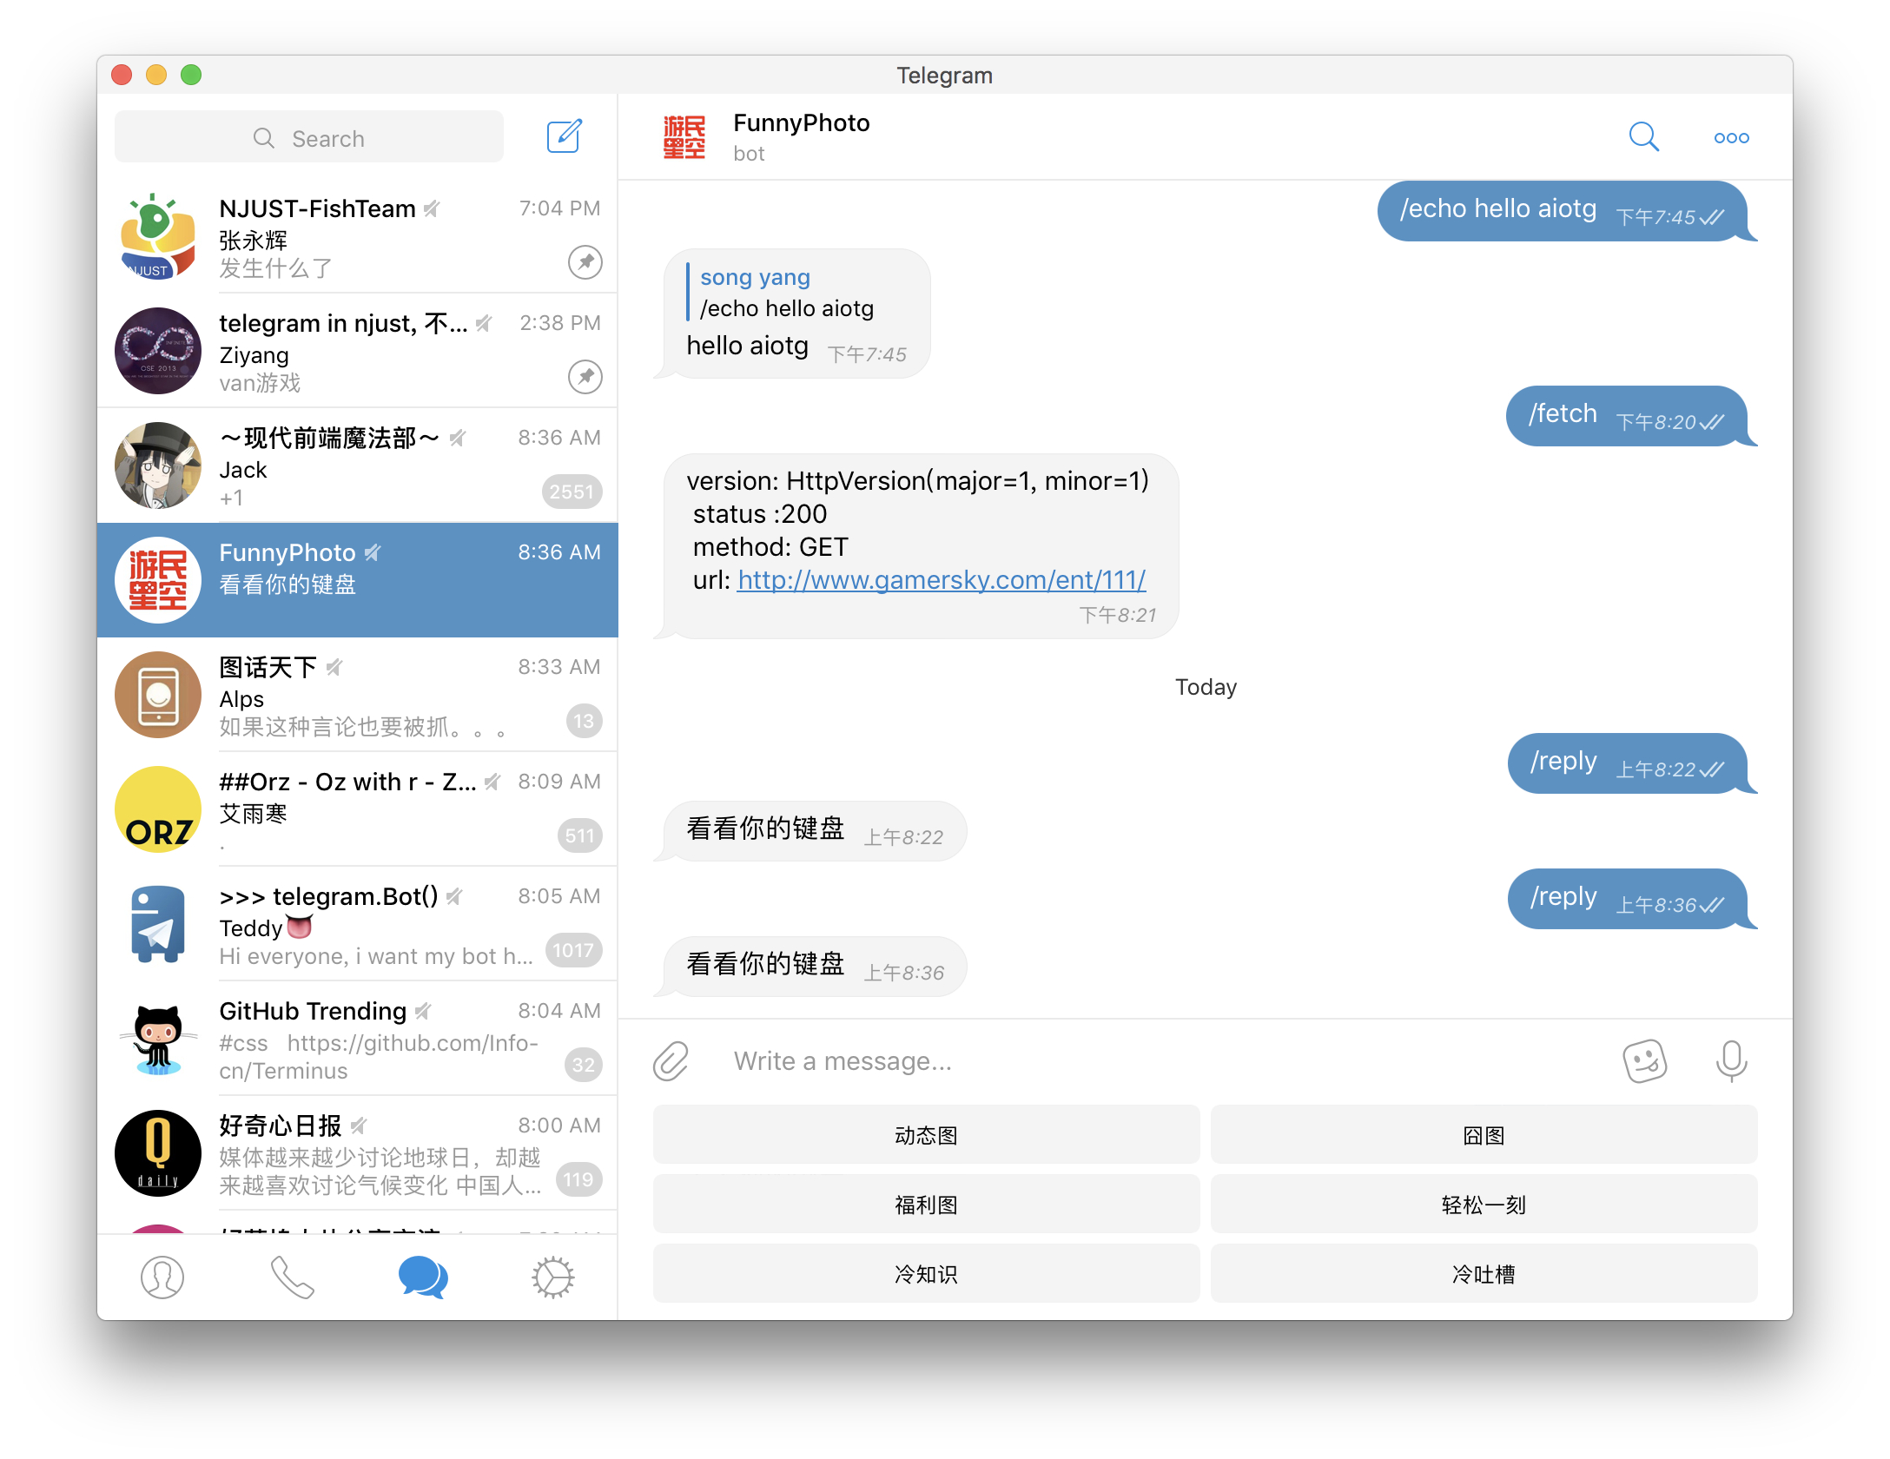This screenshot has height=1459, width=1890.
Task: Click the microphone voice message icon
Action: click(x=1731, y=1060)
